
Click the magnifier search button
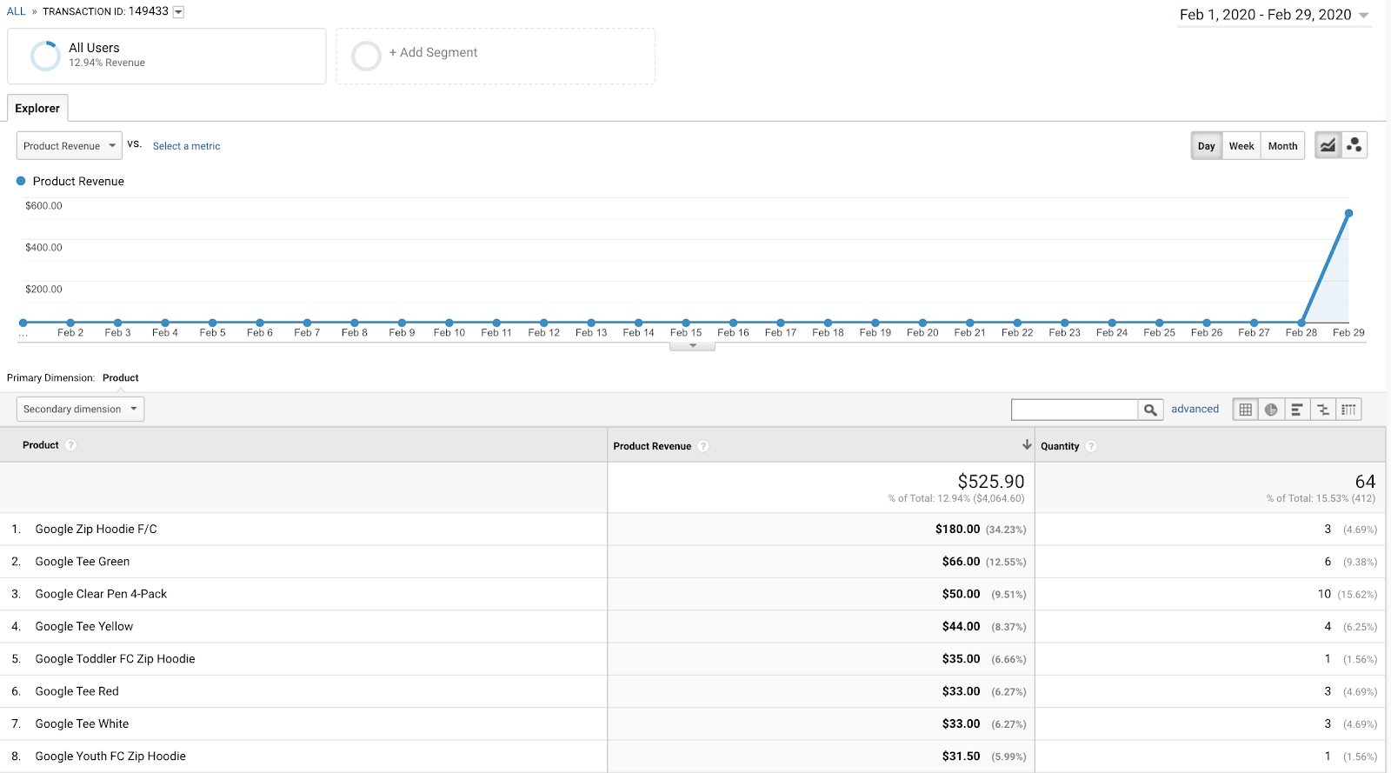pos(1150,410)
